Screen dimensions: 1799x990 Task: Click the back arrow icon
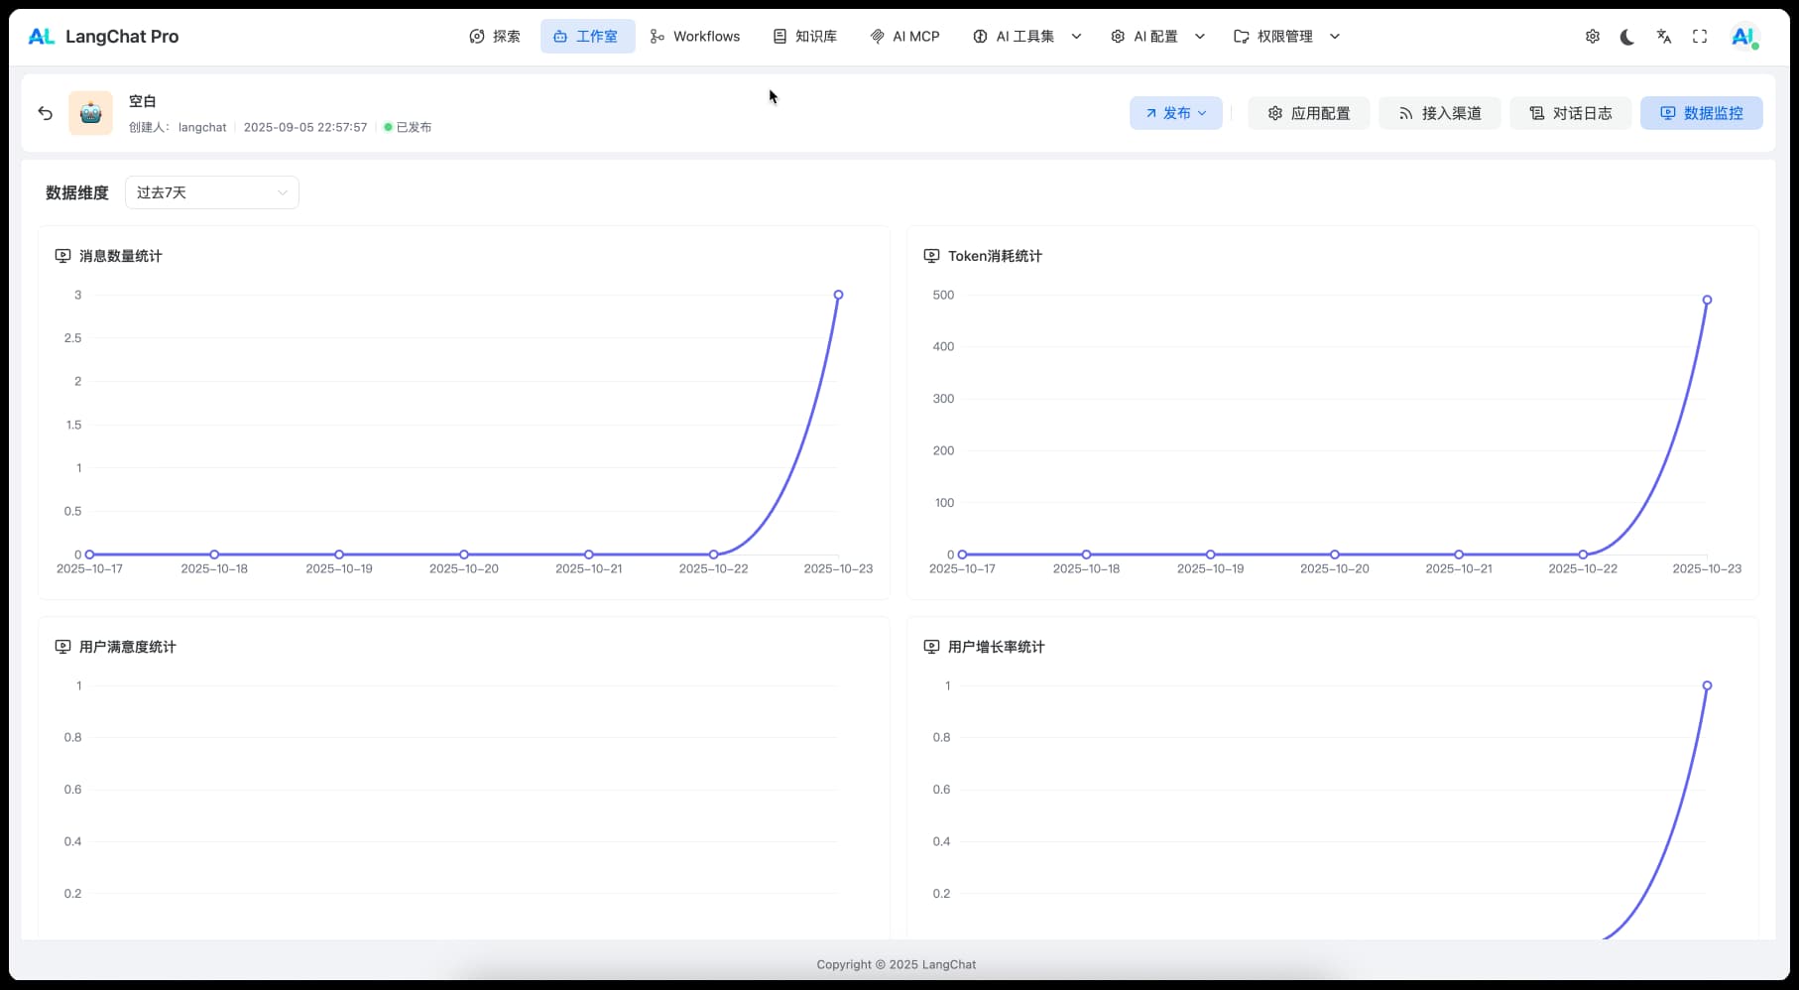click(x=45, y=113)
